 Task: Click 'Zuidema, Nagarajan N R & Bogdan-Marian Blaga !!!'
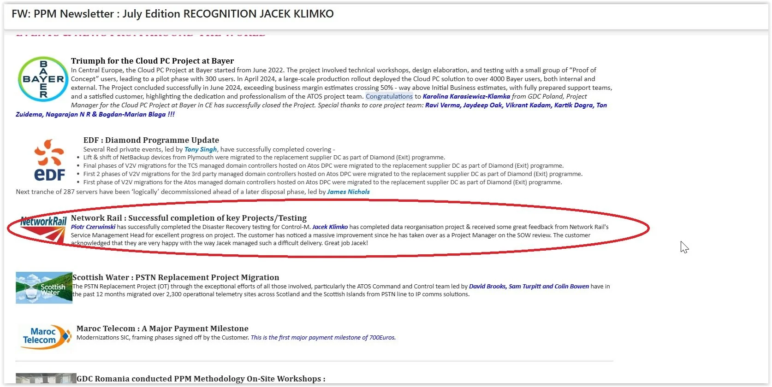click(95, 114)
